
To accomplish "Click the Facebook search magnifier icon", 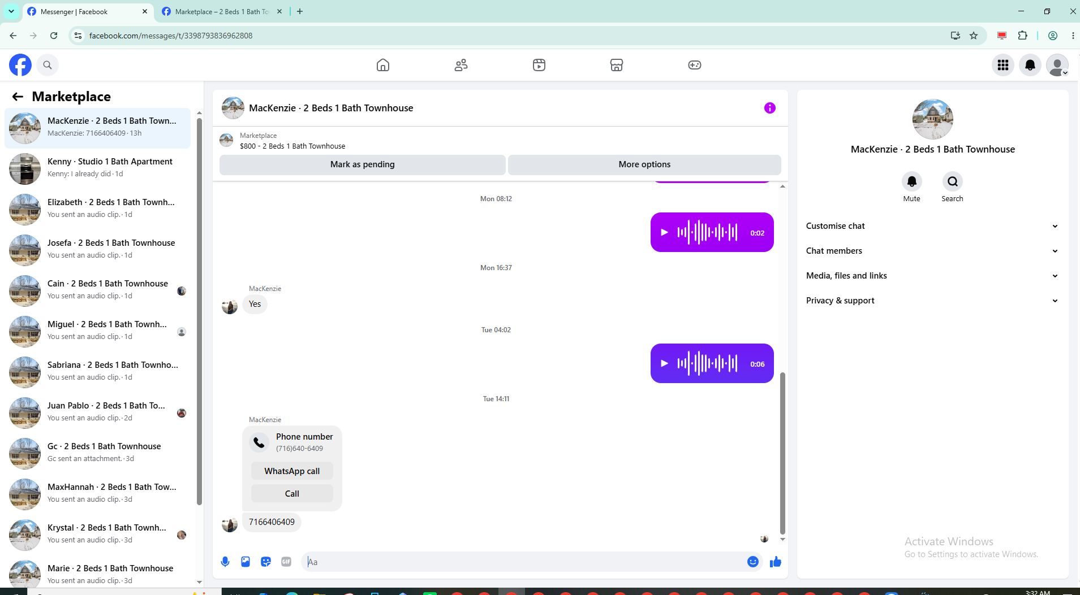I will point(48,65).
